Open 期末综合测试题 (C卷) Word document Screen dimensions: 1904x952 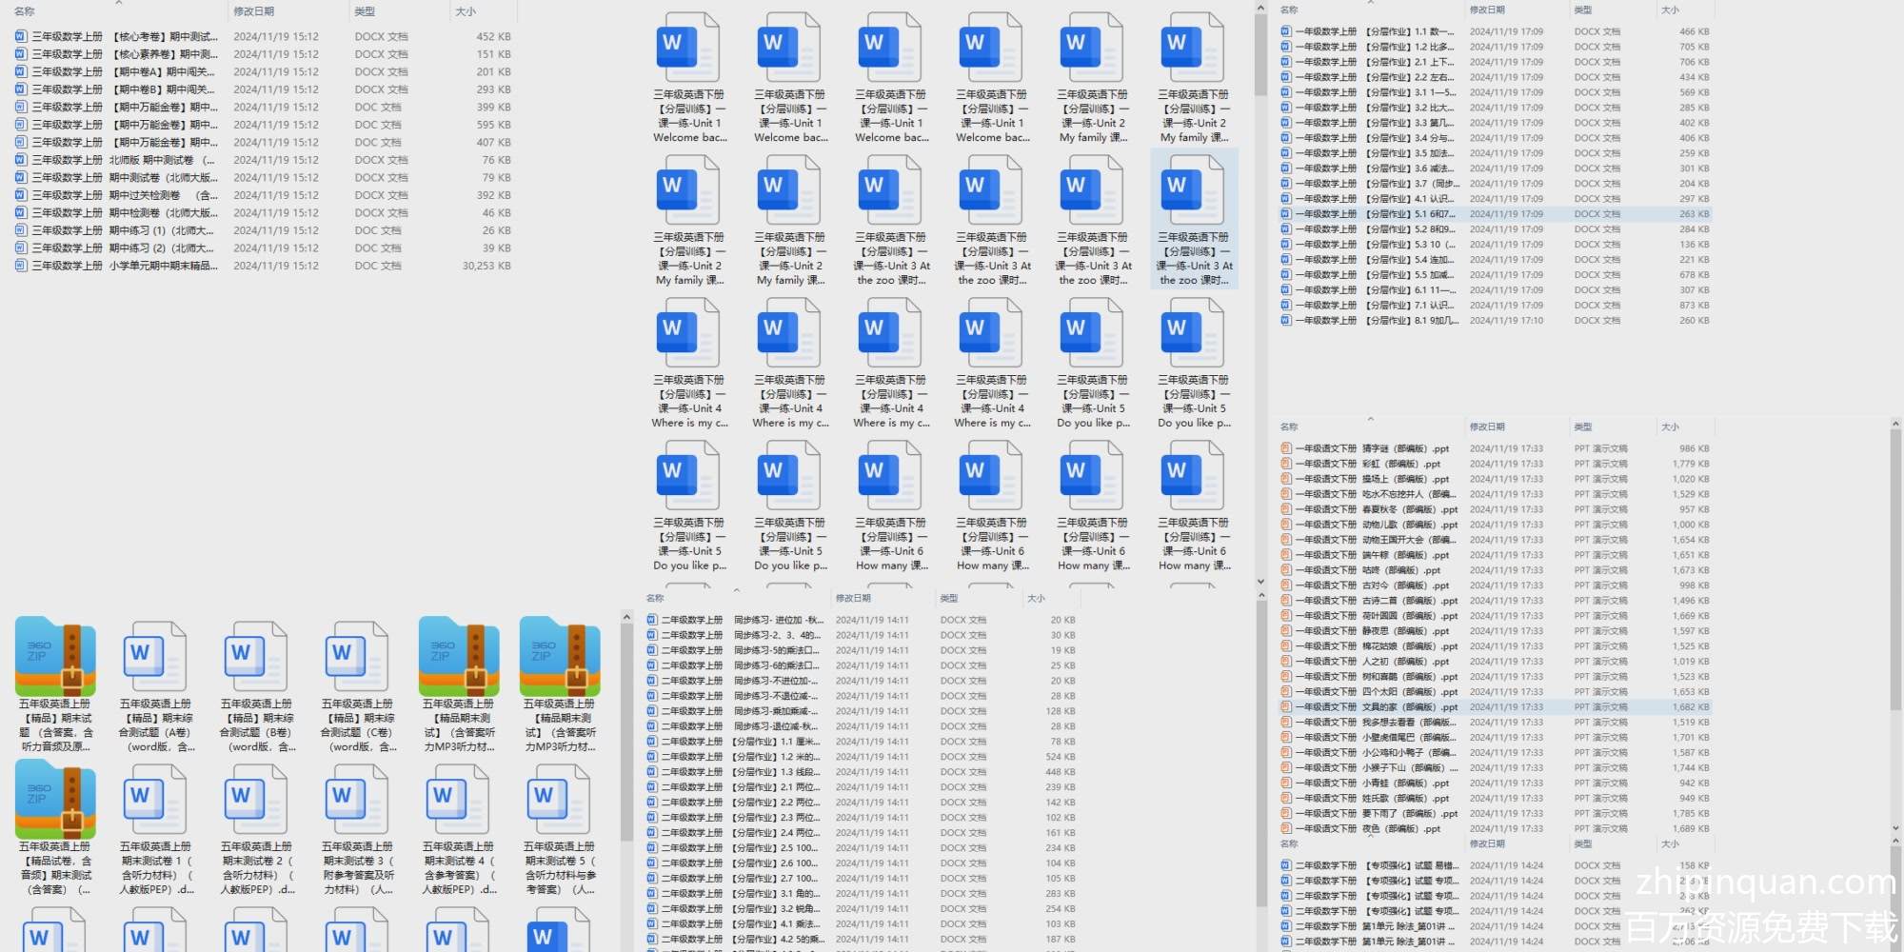[357, 684]
